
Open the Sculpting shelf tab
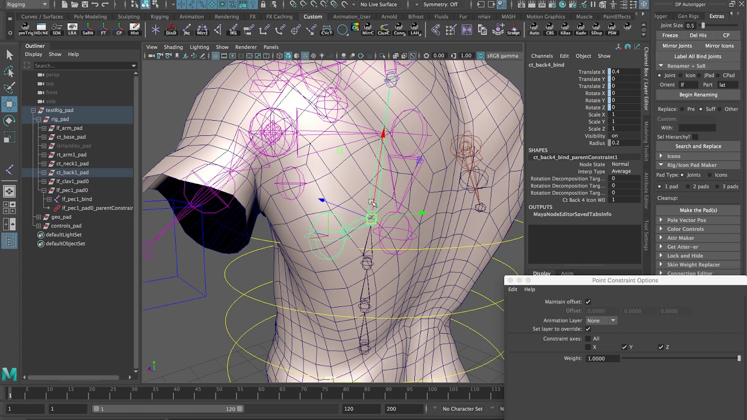(x=128, y=17)
